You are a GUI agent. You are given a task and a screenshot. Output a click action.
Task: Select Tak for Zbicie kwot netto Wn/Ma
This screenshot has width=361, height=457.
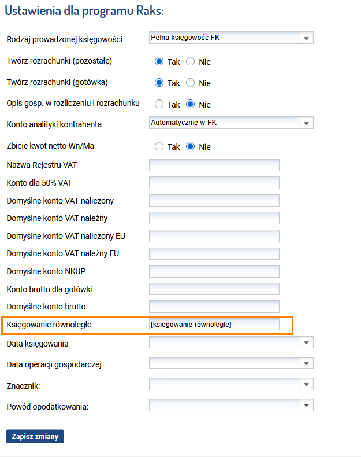(x=159, y=146)
